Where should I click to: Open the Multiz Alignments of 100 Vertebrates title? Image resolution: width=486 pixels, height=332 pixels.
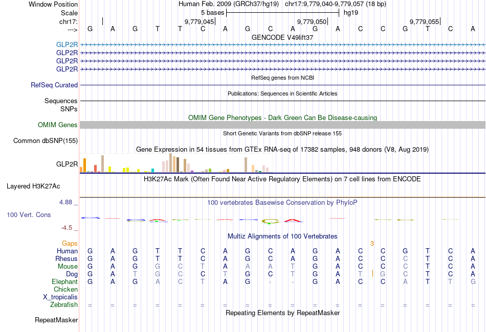(x=282, y=236)
